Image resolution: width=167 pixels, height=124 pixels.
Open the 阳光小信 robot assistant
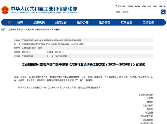point(120,6)
